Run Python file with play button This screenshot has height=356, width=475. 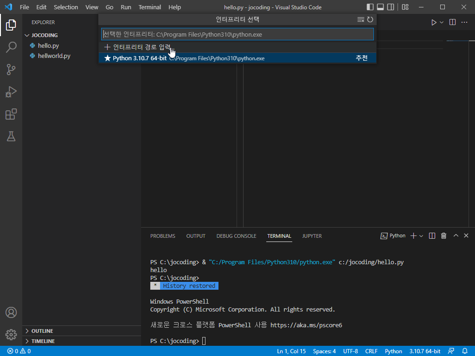point(434,22)
